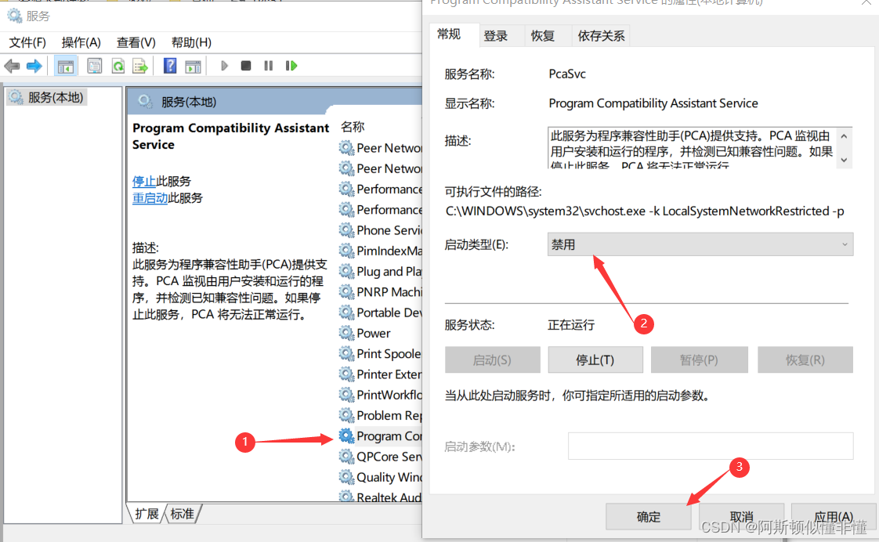Click the Stop Service square icon
The width and height of the screenshot is (879, 542).
245,66
